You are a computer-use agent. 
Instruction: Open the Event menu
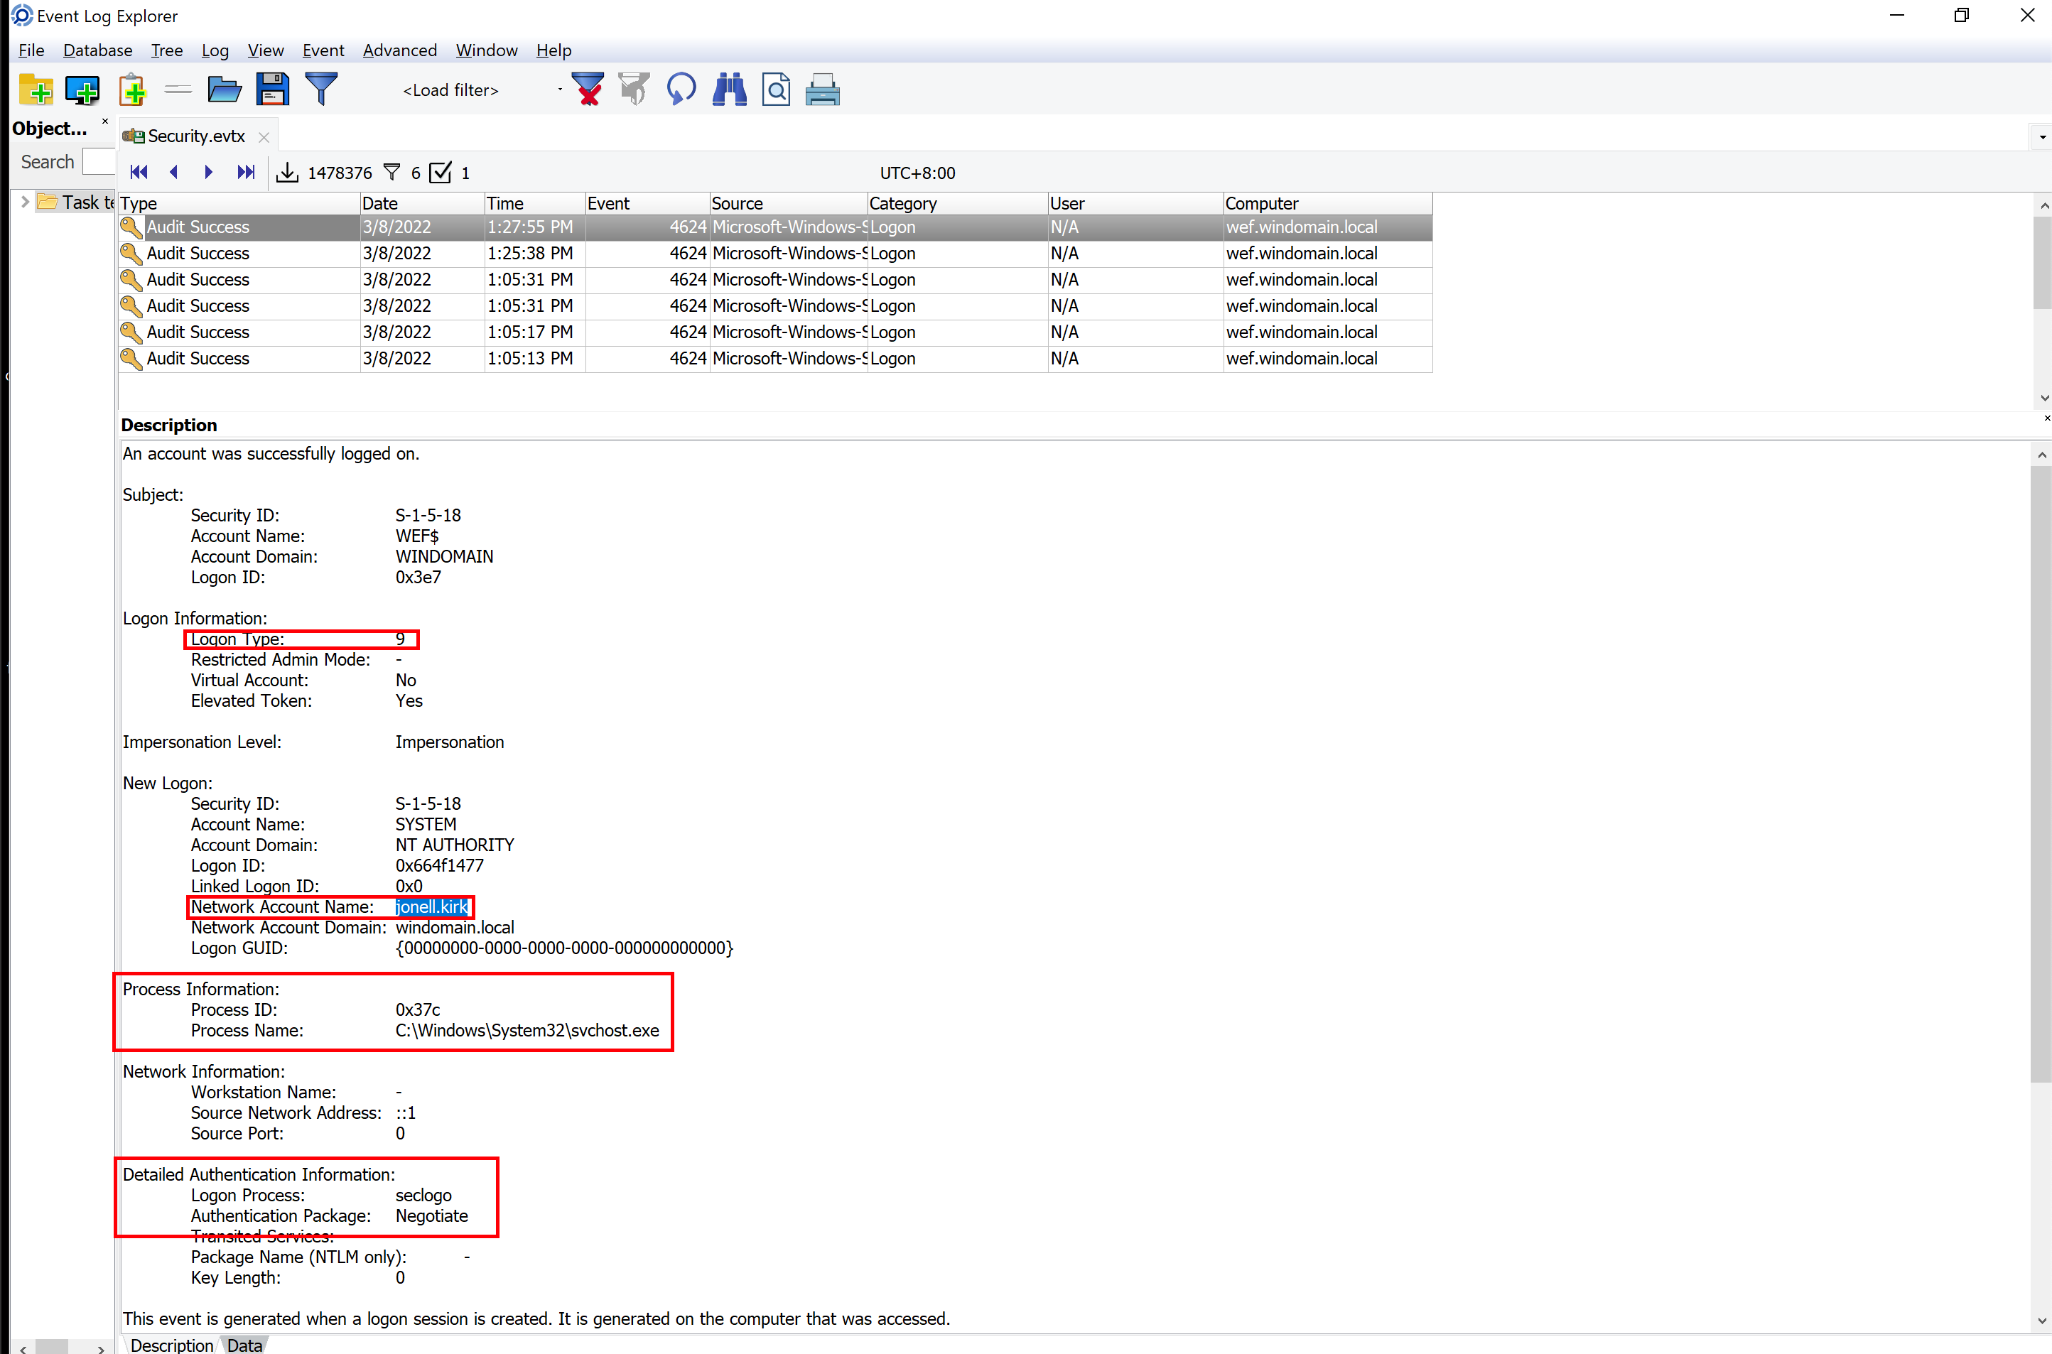[323, 50]
